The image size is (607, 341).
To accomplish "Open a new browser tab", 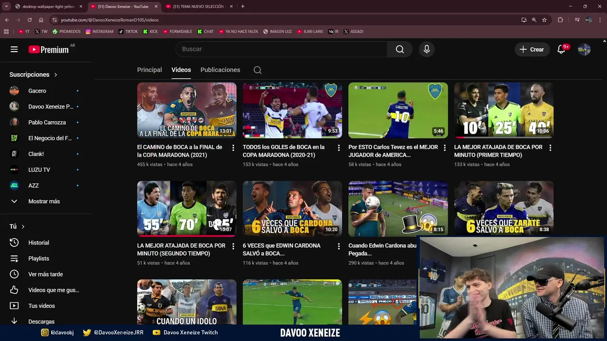I will click(243, 6).
